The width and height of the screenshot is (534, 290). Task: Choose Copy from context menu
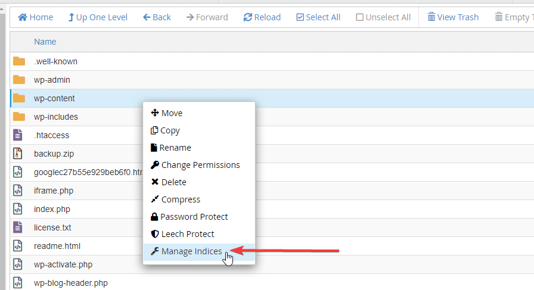170,130
